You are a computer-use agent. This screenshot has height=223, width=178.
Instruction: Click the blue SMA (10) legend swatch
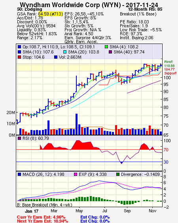[19, 52]
